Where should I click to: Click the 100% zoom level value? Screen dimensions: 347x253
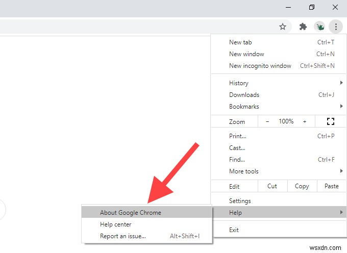pyautogui.click(x=286, y=121)
